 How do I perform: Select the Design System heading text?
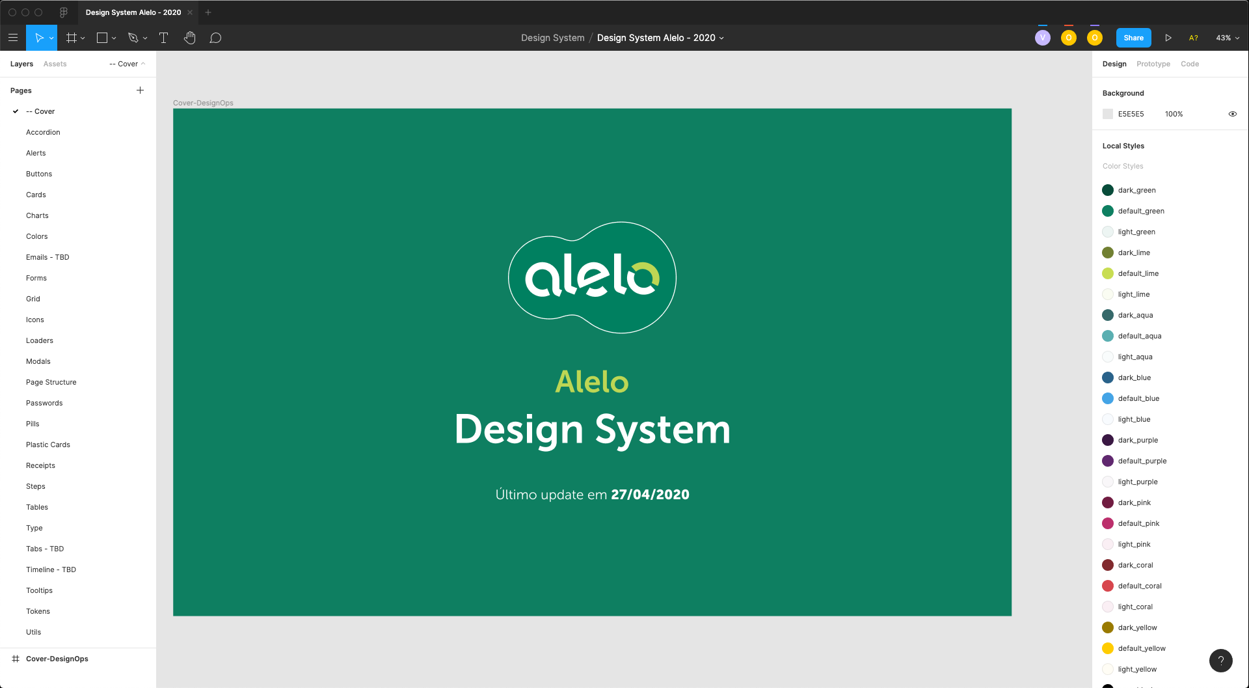point(592,430)
